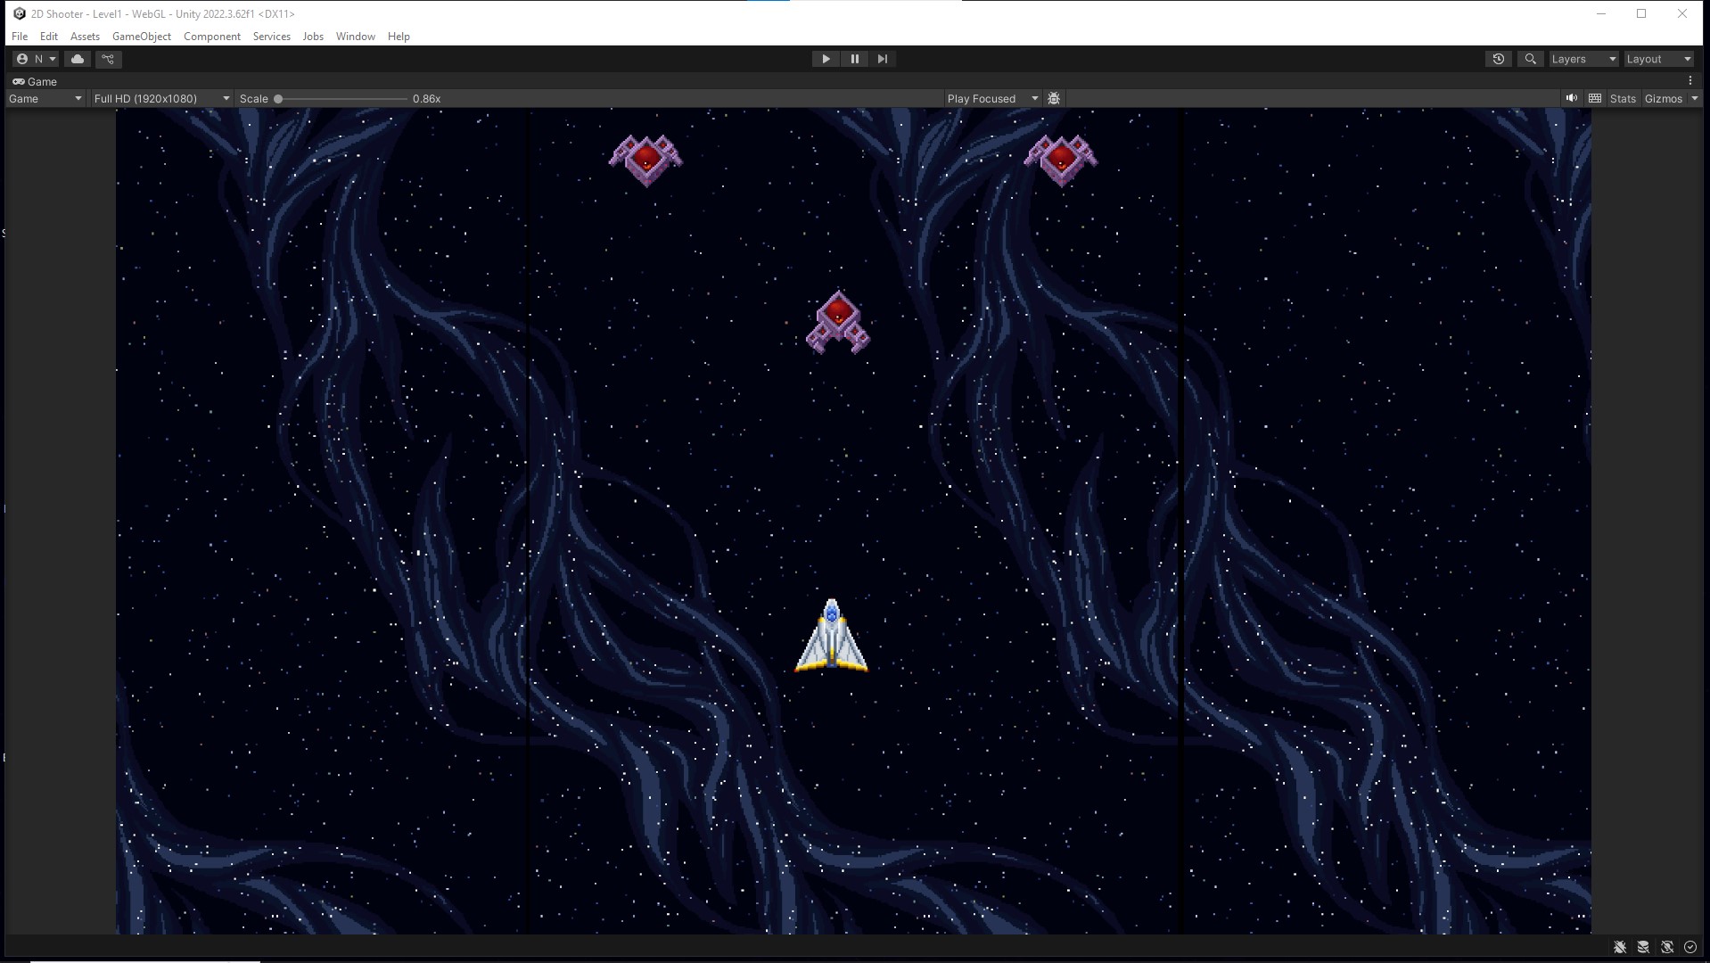Maximize the Unity window
This screenshot has height=963, width=1710.
pos(1641,13)
